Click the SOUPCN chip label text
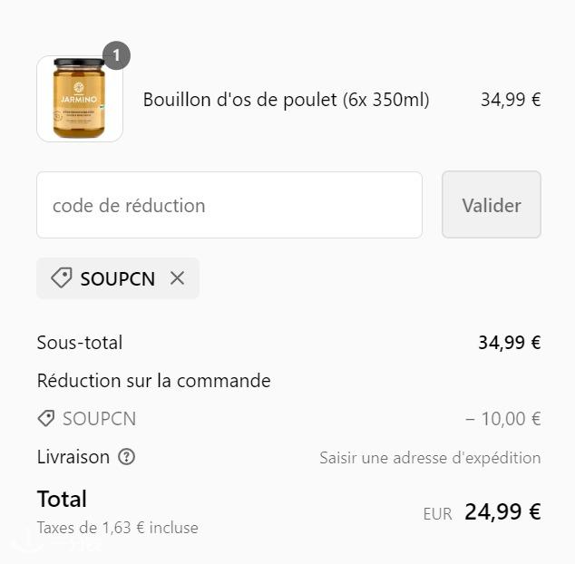Image resolution: width=575 pixels, height=564 pixels. click(x=118, y=278)
